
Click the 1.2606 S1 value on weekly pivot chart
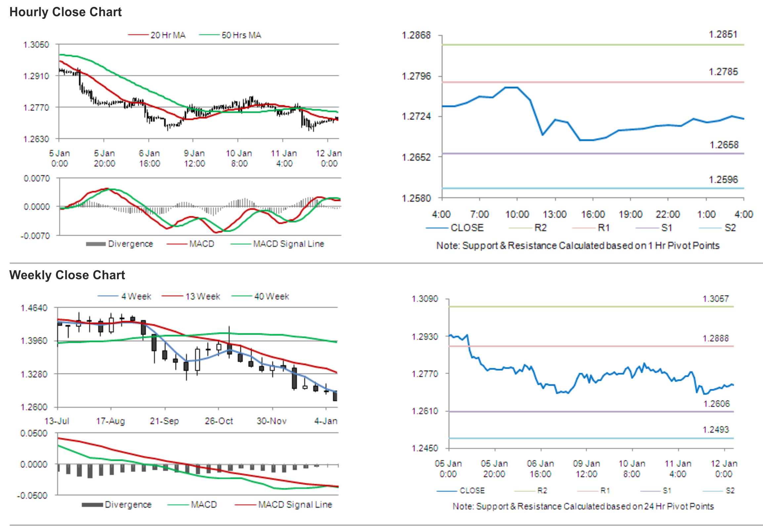716,404
